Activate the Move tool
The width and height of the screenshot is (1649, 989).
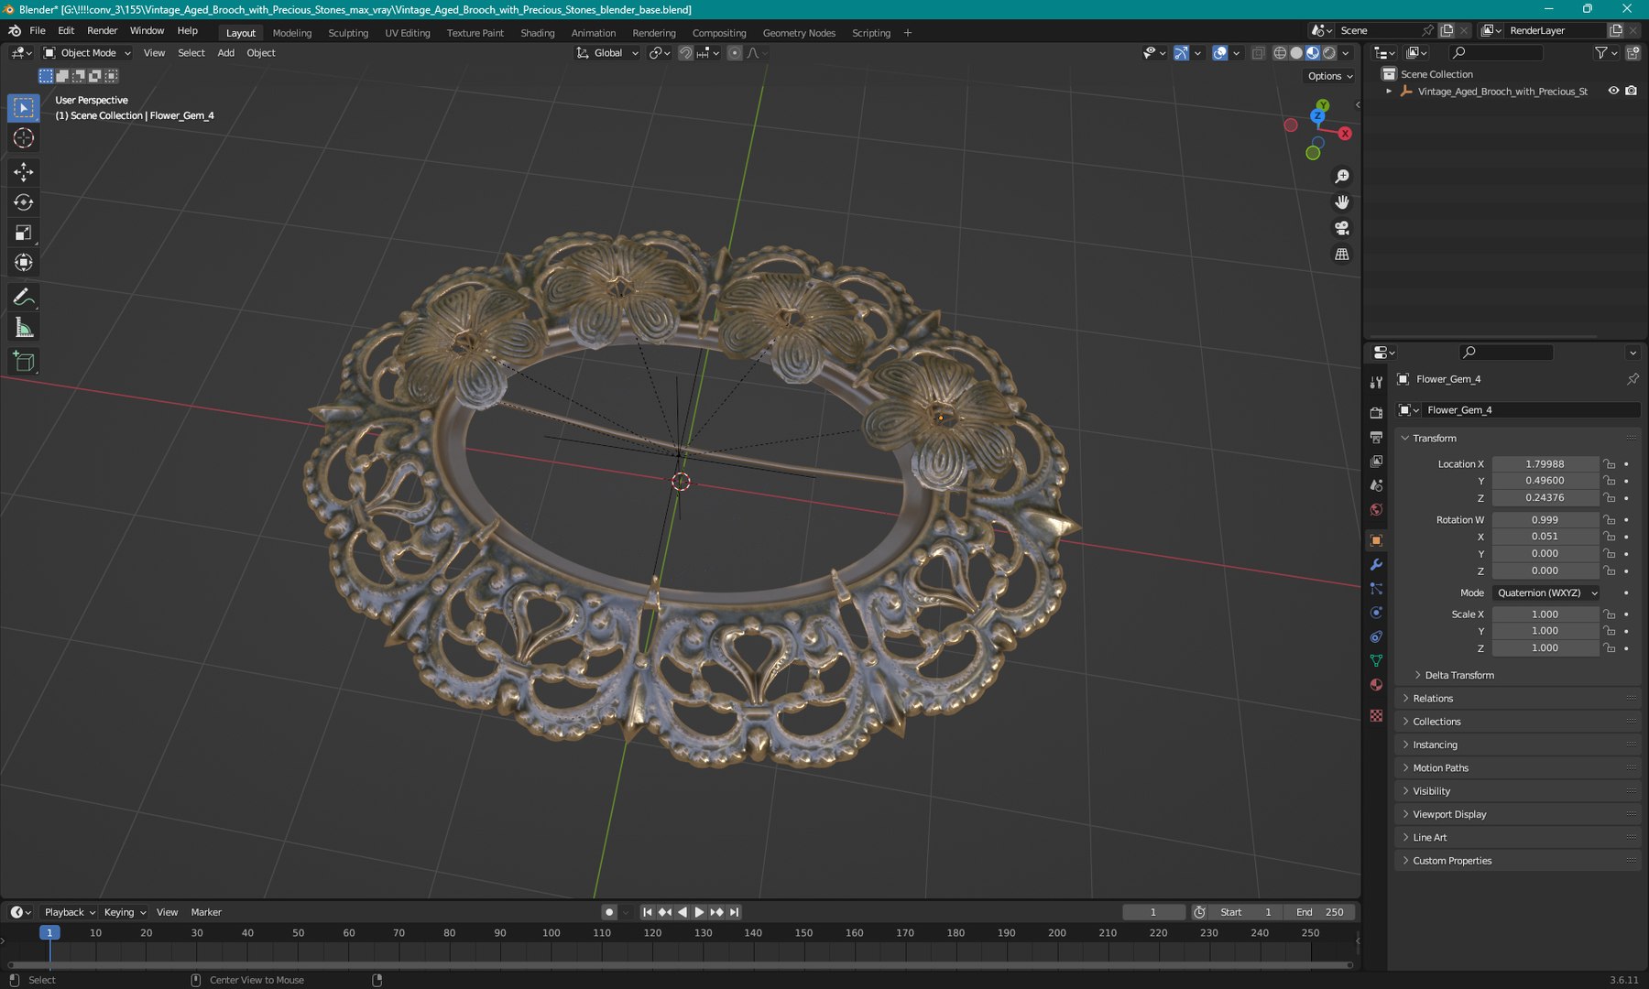24,172
